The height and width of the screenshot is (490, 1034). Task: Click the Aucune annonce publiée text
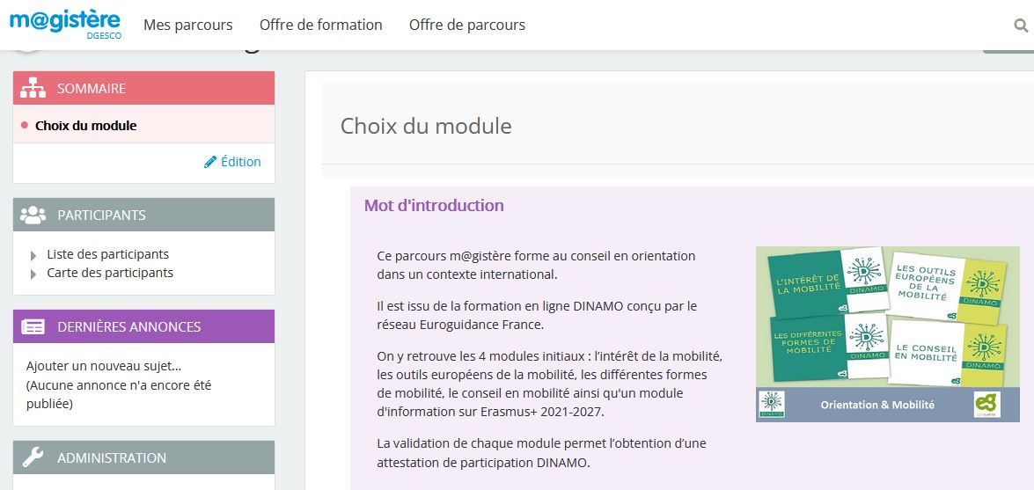point(119,394)
